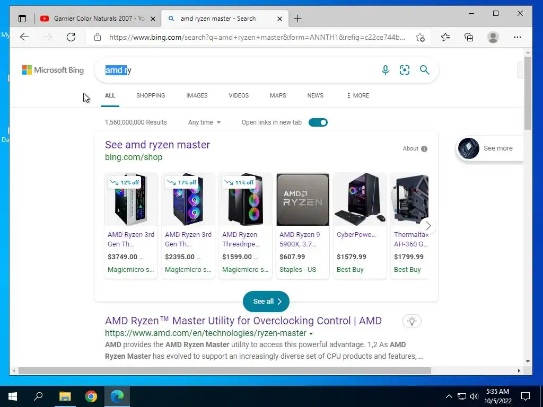The width and height of the screenshot is (543, 407).
Task: Open CyberPower $1579.99 product
Action: point(360,225)
